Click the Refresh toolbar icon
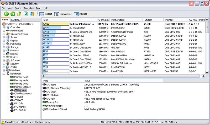 [26, 14]
